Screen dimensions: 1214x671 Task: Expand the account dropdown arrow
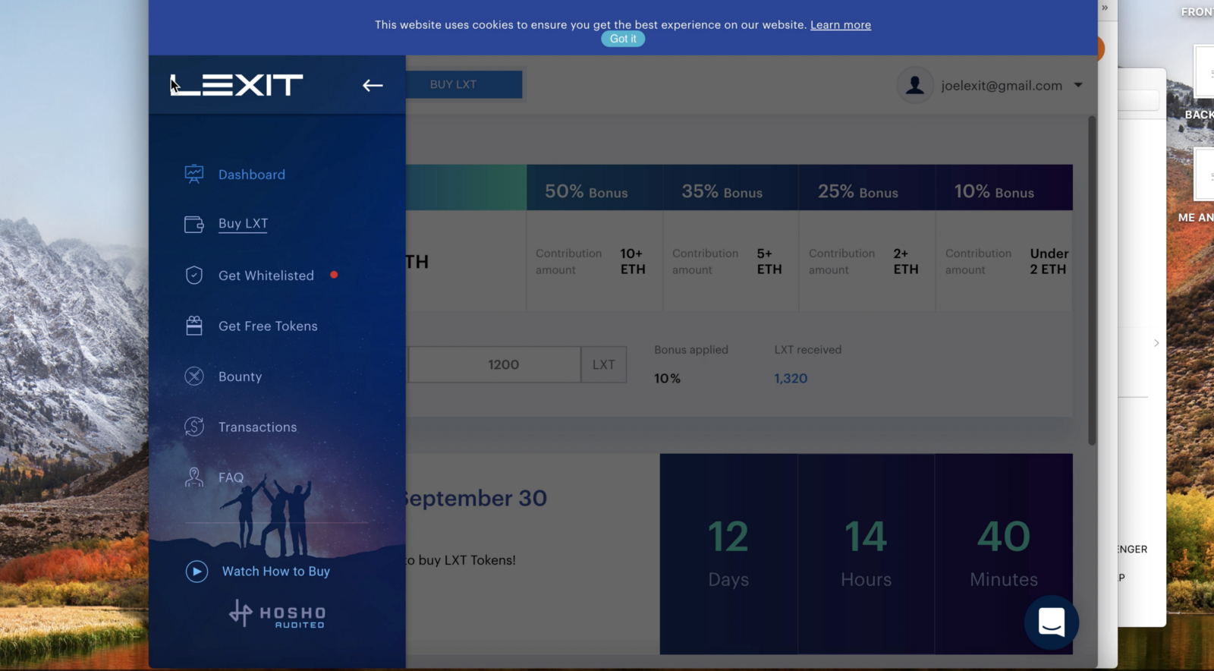tap(1078, 85)
